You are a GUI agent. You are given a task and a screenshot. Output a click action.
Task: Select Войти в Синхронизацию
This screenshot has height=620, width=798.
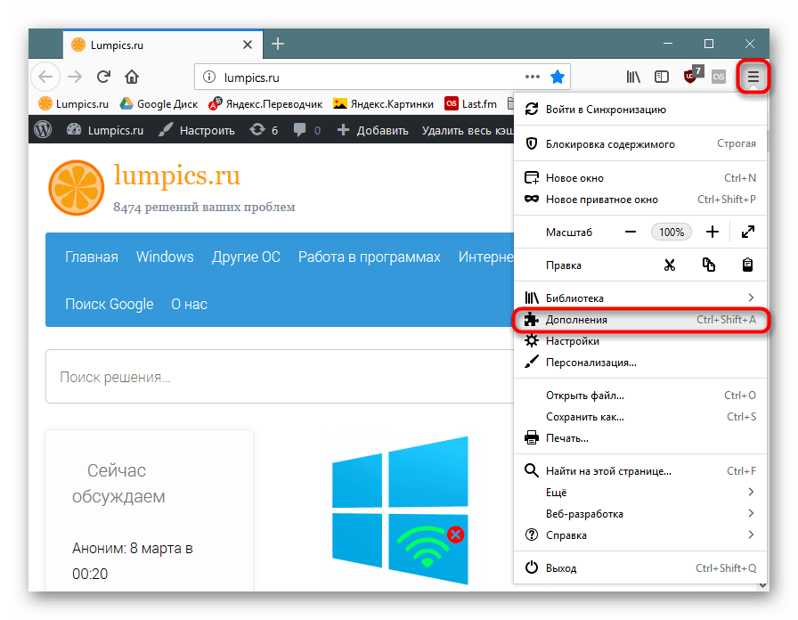point(640,110)
